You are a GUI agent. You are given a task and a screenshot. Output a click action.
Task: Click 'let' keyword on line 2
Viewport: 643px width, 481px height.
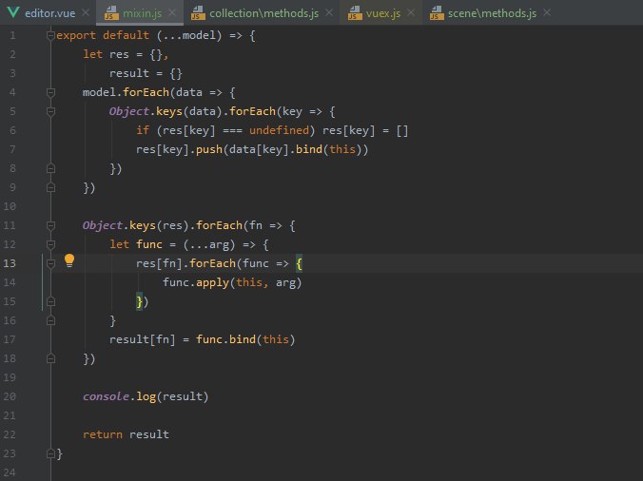[x=92, y=54]
